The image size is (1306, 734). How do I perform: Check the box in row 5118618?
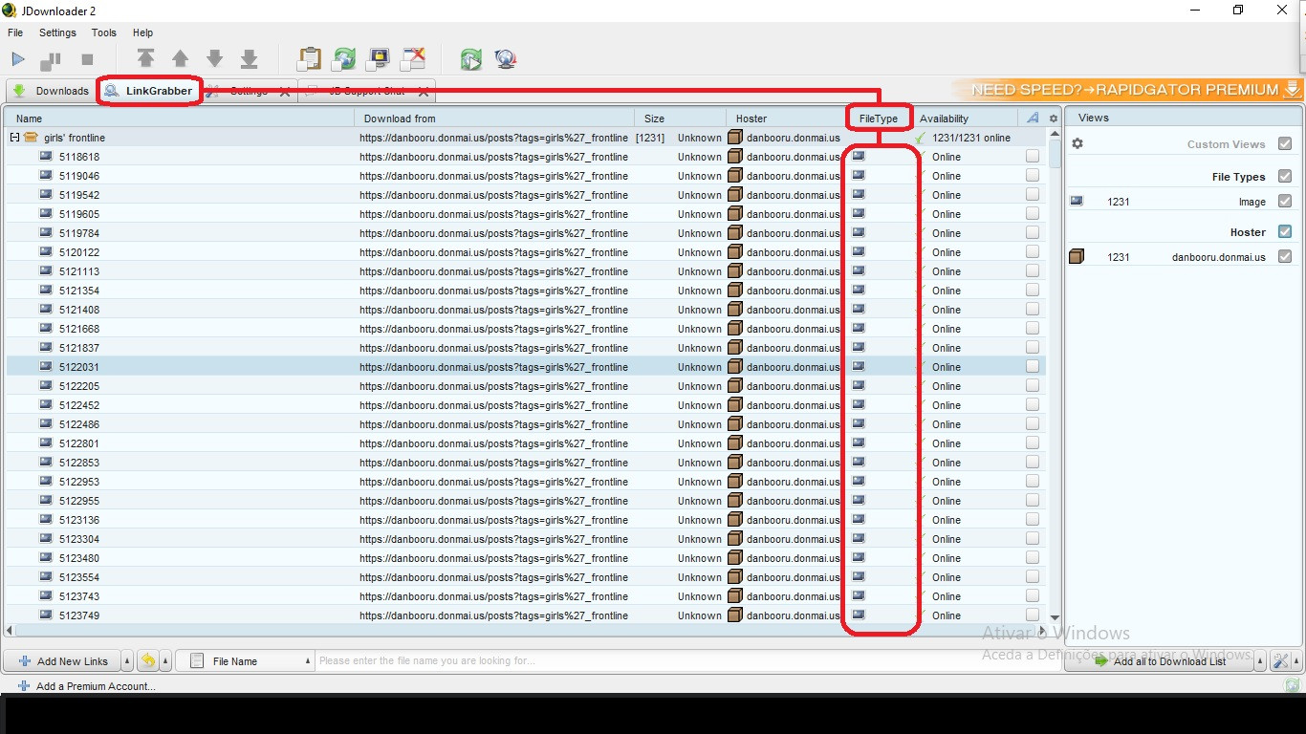[1033, 156]
